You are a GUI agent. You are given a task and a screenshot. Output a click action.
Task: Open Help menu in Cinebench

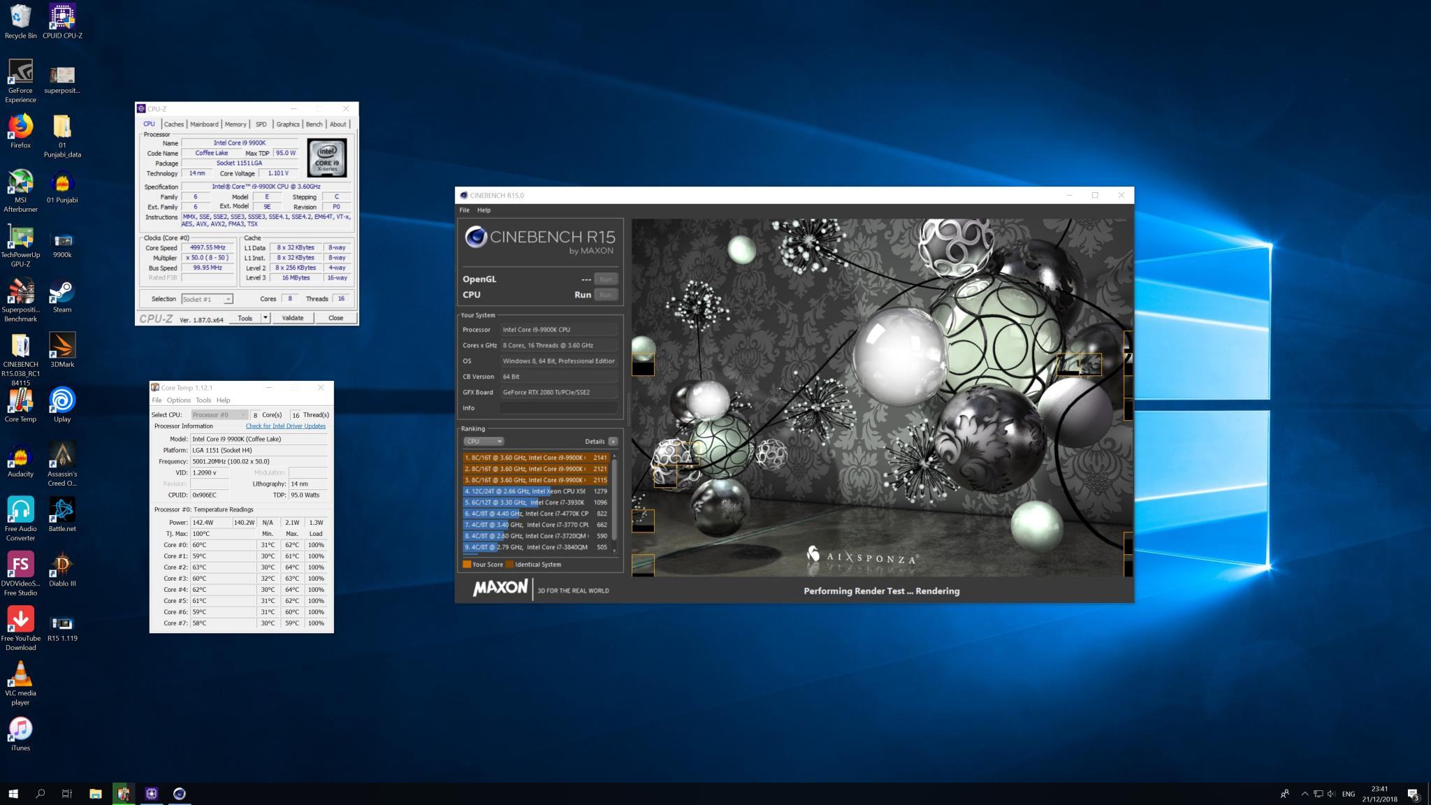coord(484,210)
